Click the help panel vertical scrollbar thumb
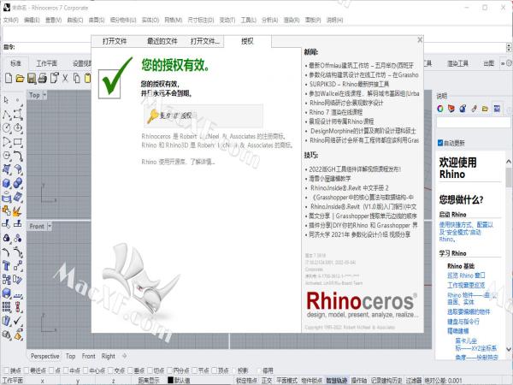This screenshot has height=385, width=513. [509, 178]
